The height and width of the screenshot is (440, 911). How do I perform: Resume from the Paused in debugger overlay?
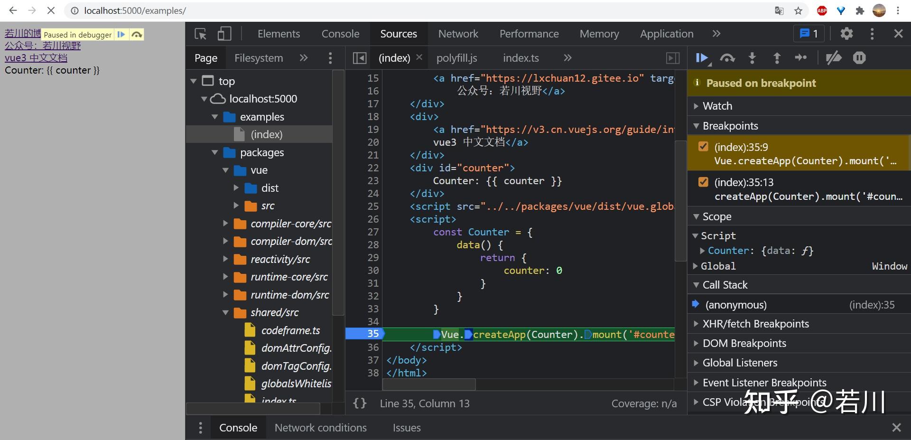point(121,35)
